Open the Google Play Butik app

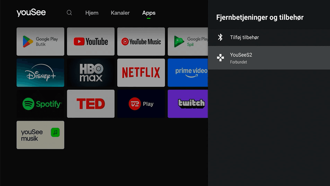pyautogui.click(x=40, y=41)
